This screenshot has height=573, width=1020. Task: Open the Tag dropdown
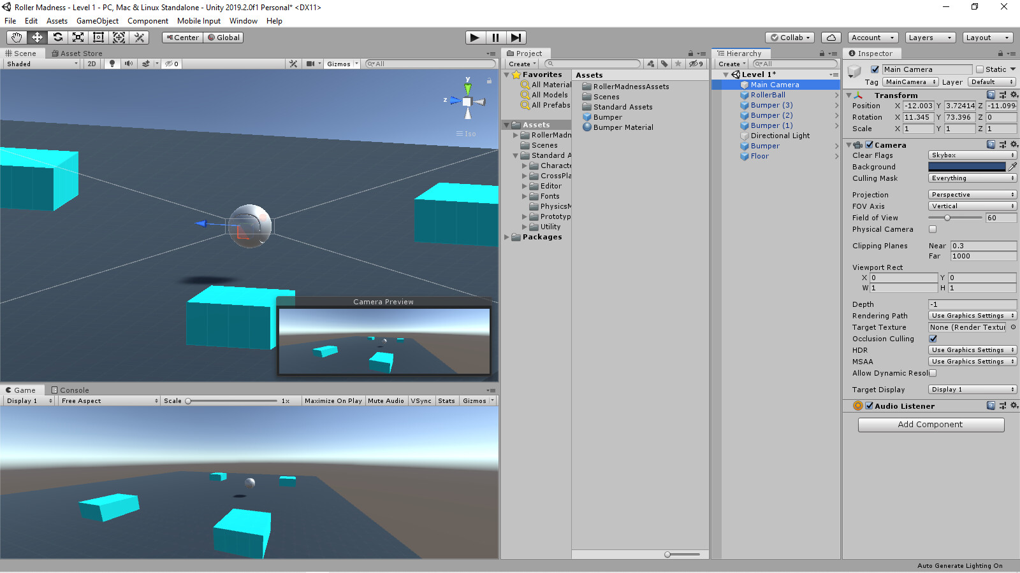pos(910,82)
